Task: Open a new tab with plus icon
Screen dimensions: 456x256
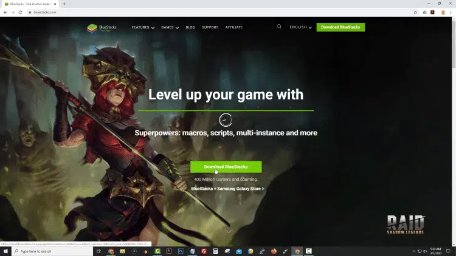Action: (x=64, y=4)
